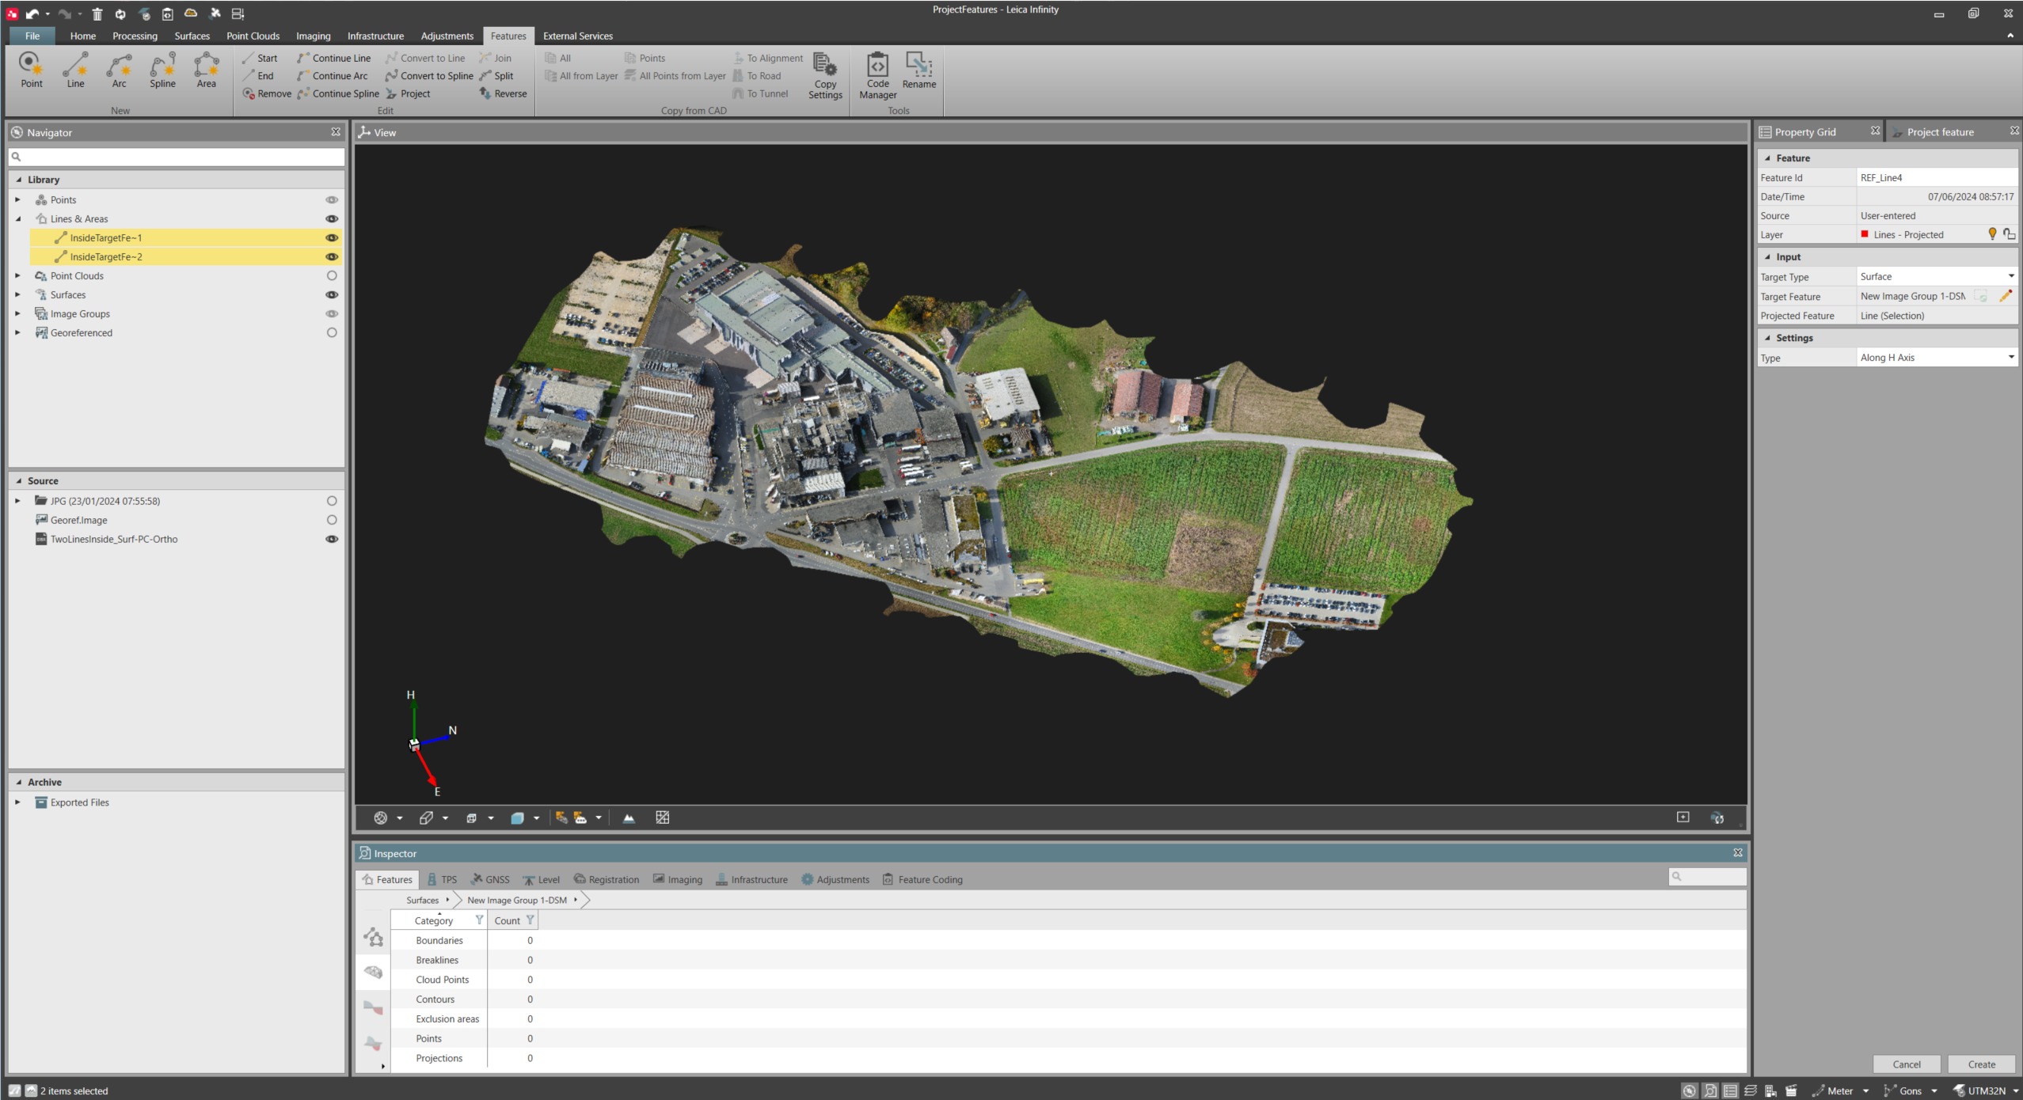Open the File menu button
Image resolution: width=2023 pixels, height=1100 pixels.
click(32, 36)
